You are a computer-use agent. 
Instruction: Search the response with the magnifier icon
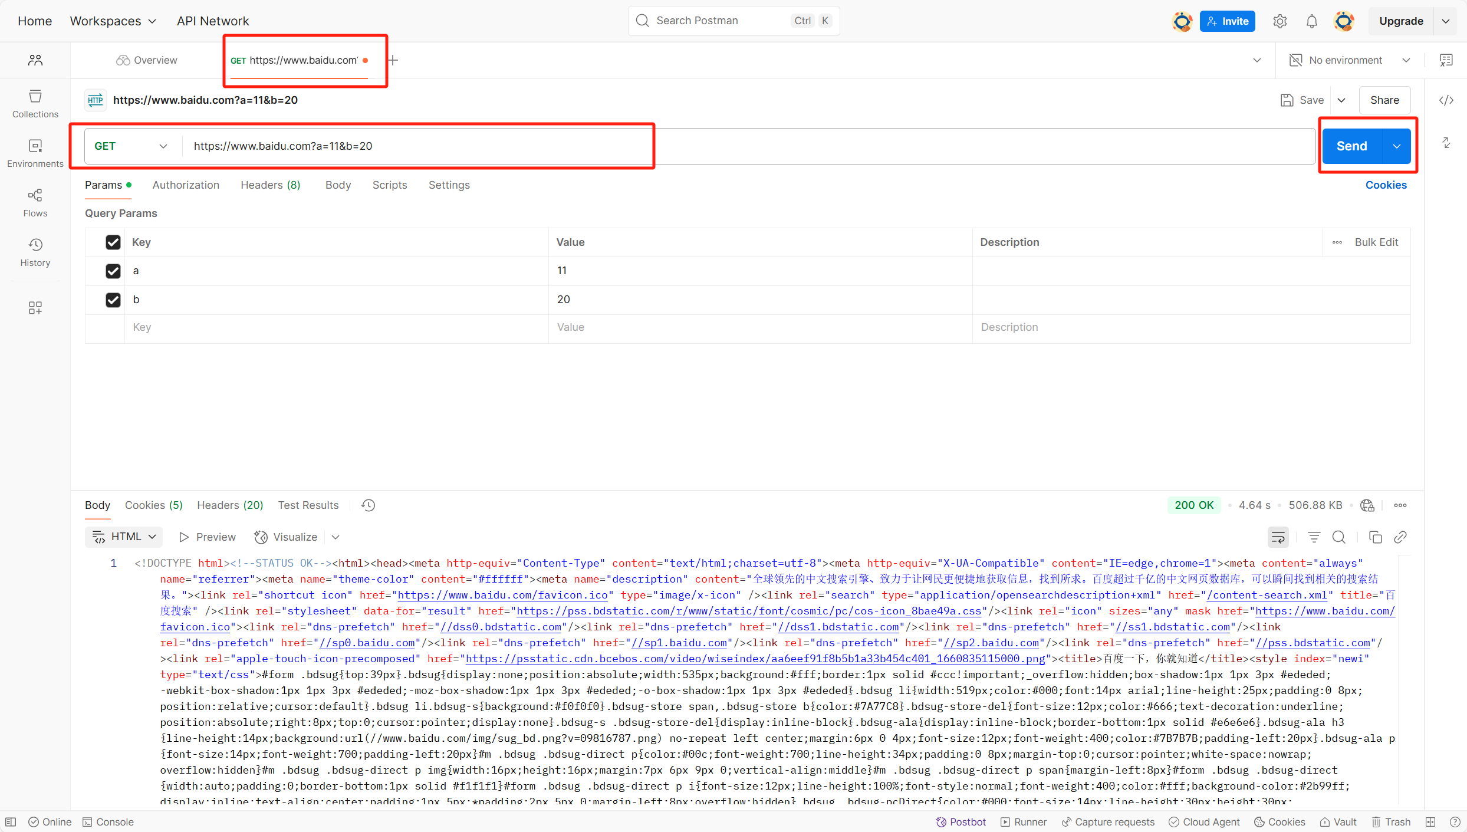(1339, 537)
